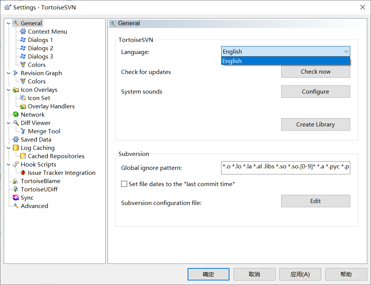Select the TortoiseUDiff label
371x285 pixels.
click(x=39, y=189)
